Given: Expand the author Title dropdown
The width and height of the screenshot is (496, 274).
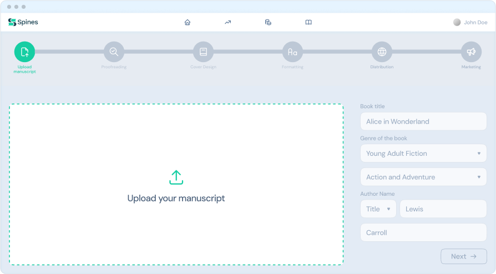Looking at the screenshot, I should point(378,209).
